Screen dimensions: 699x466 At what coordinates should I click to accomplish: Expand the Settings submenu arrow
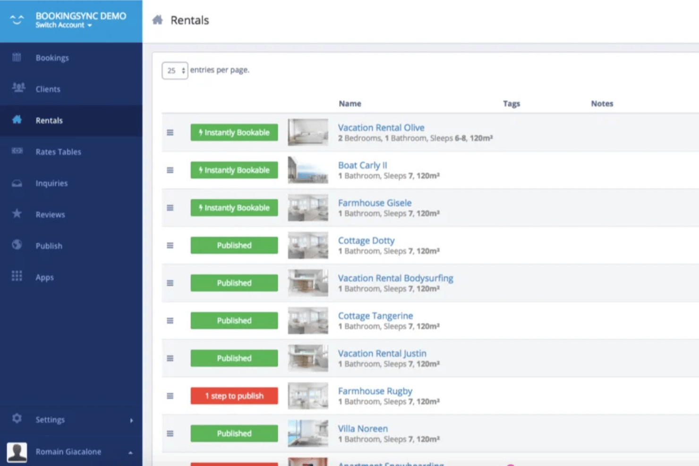pyautogui.click(x=131, y=420)
